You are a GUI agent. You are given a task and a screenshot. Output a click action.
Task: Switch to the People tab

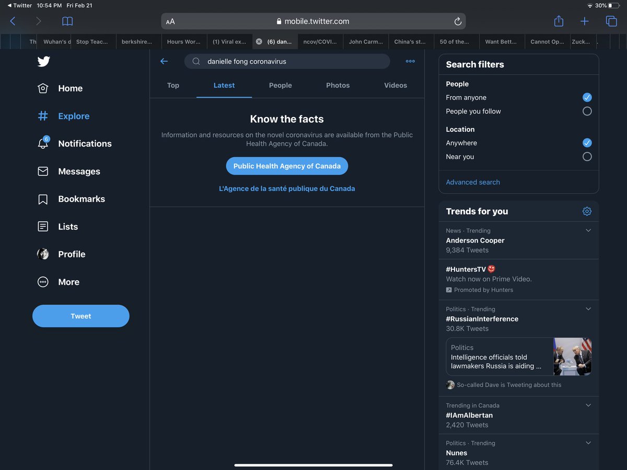pos(281,85)
